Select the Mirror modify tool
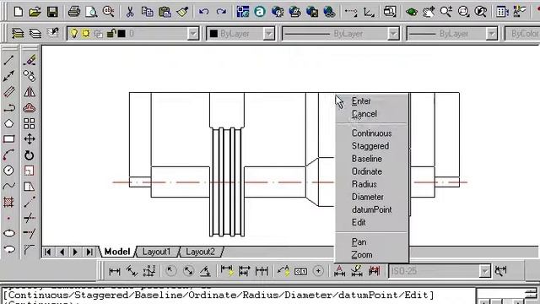The image size is (540, 304). (x=30, y=92)
